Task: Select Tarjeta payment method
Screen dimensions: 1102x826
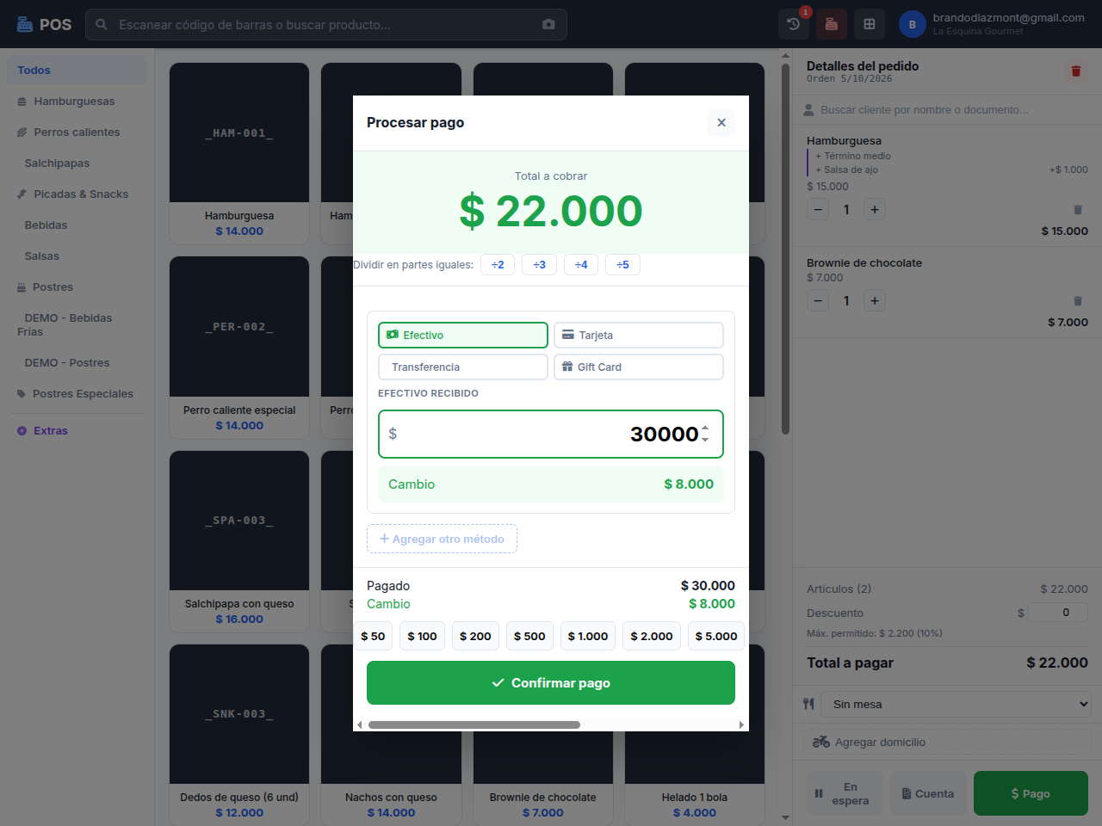Action: (639, 336)
